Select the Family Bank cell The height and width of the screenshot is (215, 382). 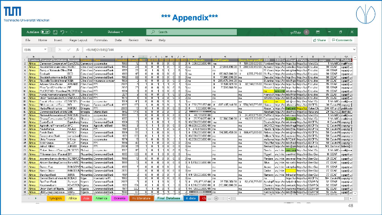(x=53, y=132)
